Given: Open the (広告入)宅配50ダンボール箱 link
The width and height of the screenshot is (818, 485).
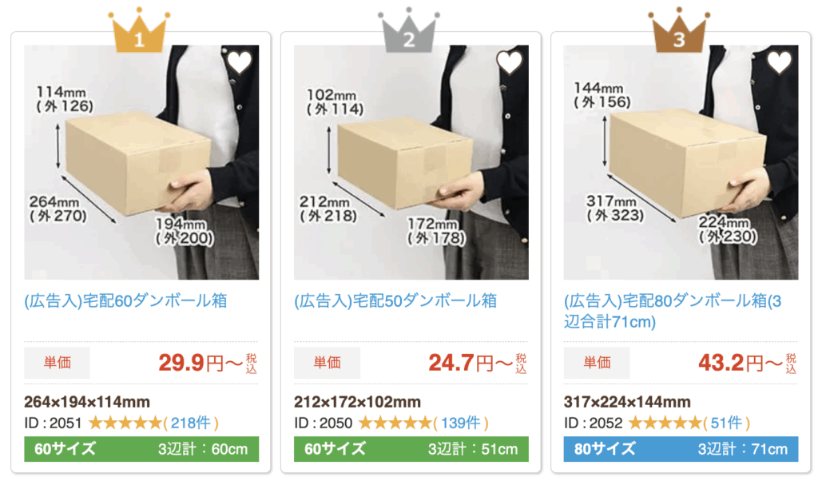Looking at the screenshot, I should click(395, 300).
